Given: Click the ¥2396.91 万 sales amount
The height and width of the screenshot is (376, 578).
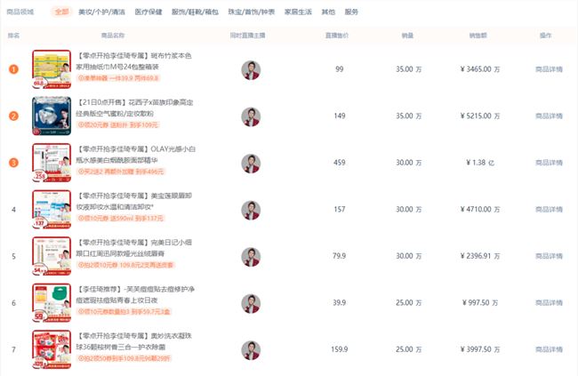Looking at the screenshot, I should pos(480,256).
